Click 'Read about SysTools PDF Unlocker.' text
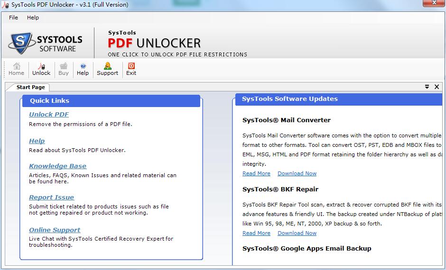The width and height of the screenshot is (446, 270). click(x=77, y=150)
